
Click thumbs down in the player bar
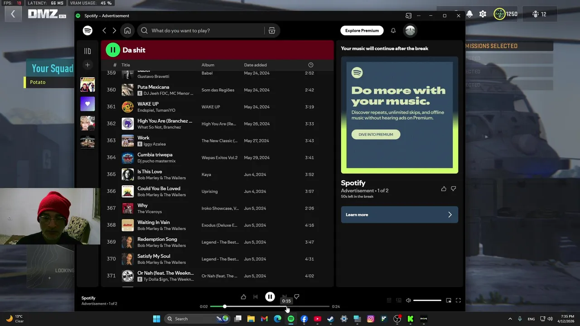(x=296, y=297)
